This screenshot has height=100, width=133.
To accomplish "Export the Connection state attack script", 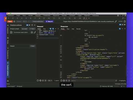I will tap(32, 32).
